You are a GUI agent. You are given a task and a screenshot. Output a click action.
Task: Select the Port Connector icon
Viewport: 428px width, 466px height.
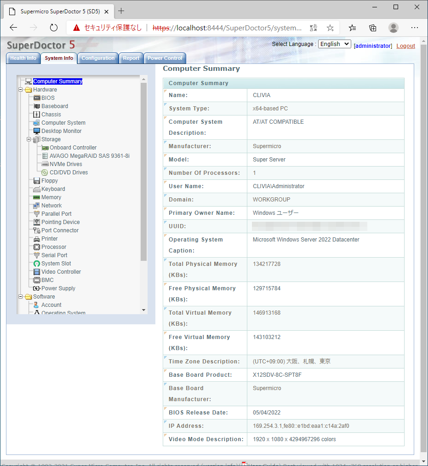pyautogui.click(x=37, y=230)
